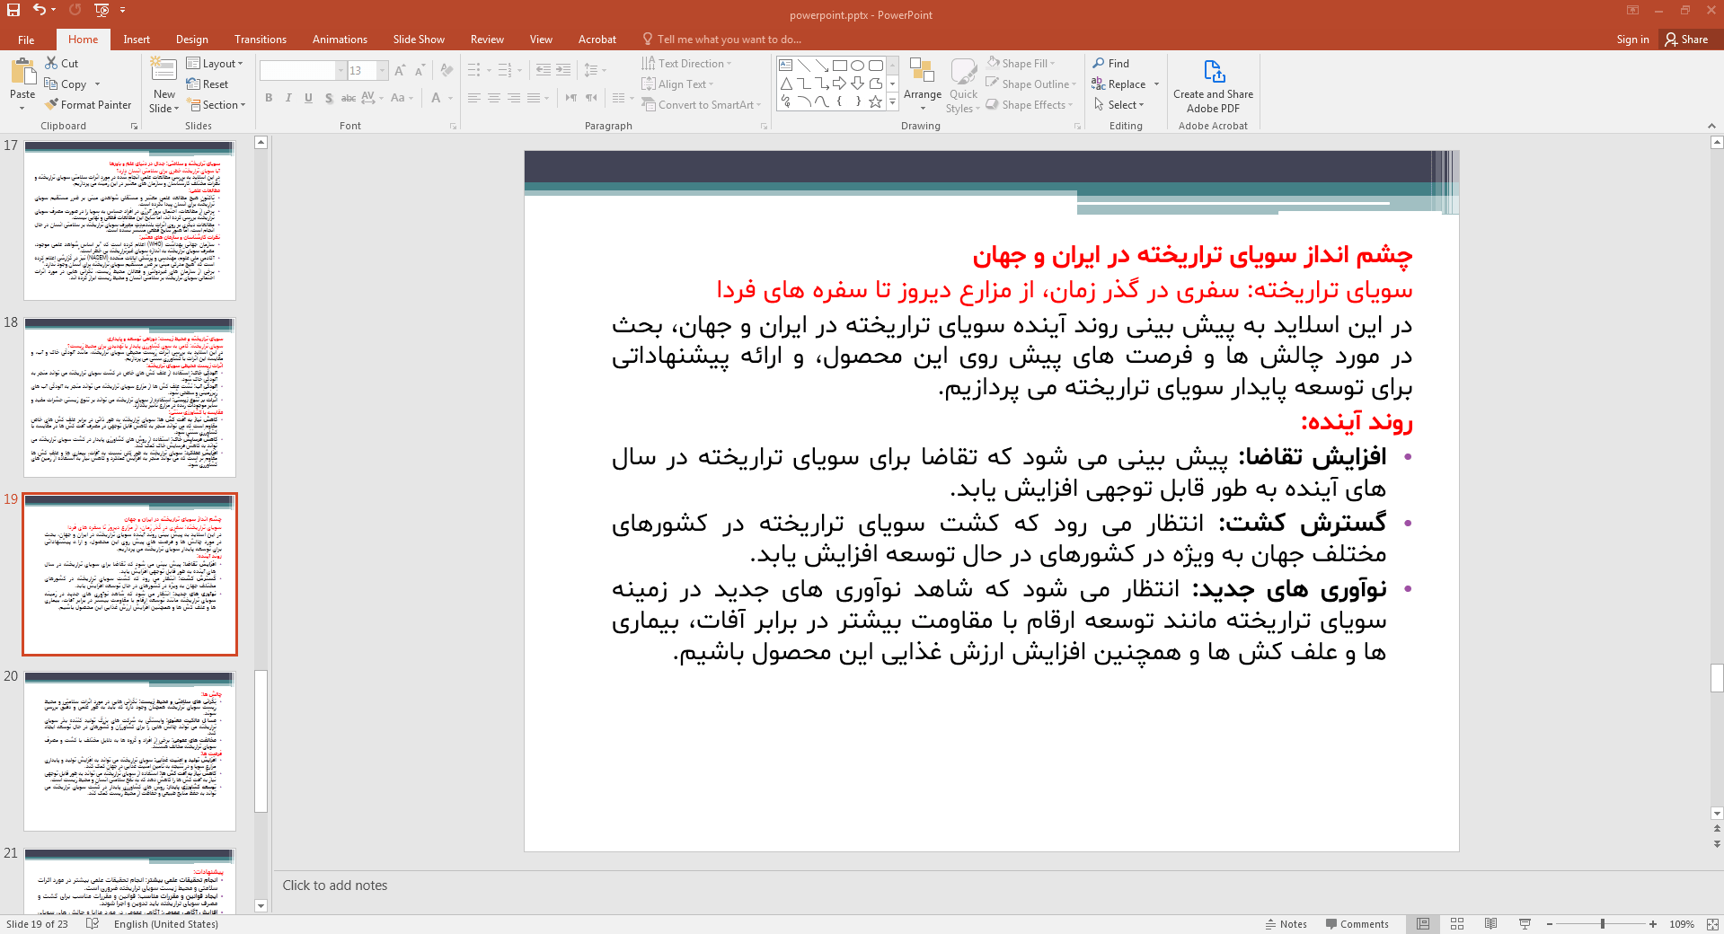Click the Undo arrow icon
This screenshot has height=934, width=1724.
[x=39, y=10]
